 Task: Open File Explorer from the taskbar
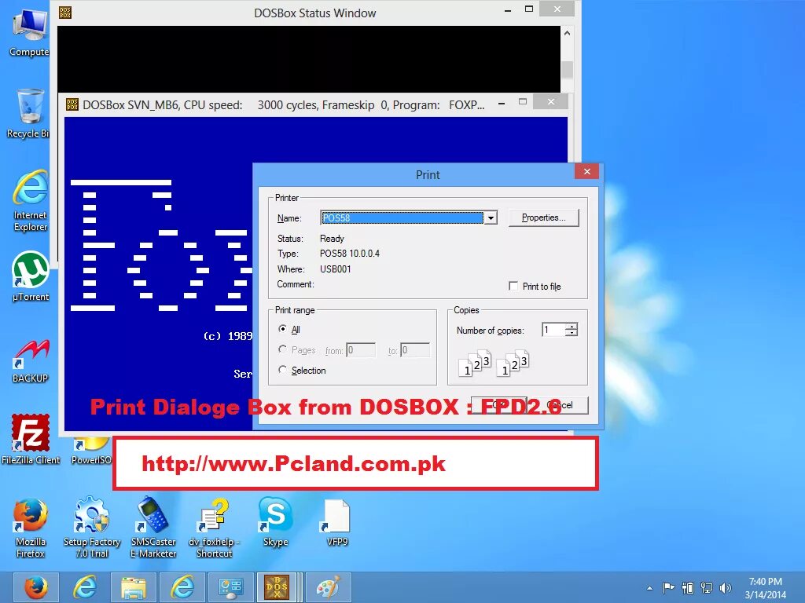[134, 587]
